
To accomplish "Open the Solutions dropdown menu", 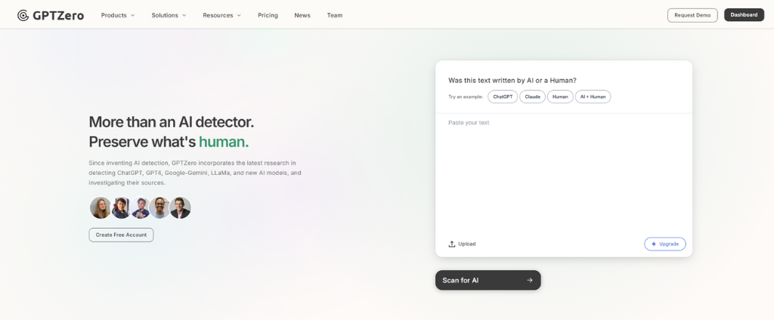I will coord(169,15).
